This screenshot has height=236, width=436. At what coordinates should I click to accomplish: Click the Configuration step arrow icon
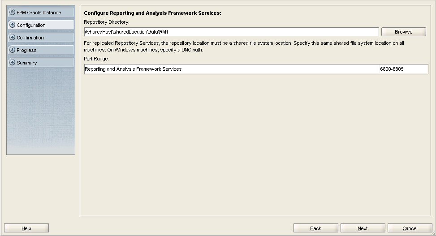tap(12, 25)
